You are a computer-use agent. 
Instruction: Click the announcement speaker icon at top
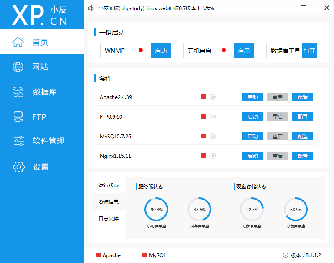(x=91, y=8)
